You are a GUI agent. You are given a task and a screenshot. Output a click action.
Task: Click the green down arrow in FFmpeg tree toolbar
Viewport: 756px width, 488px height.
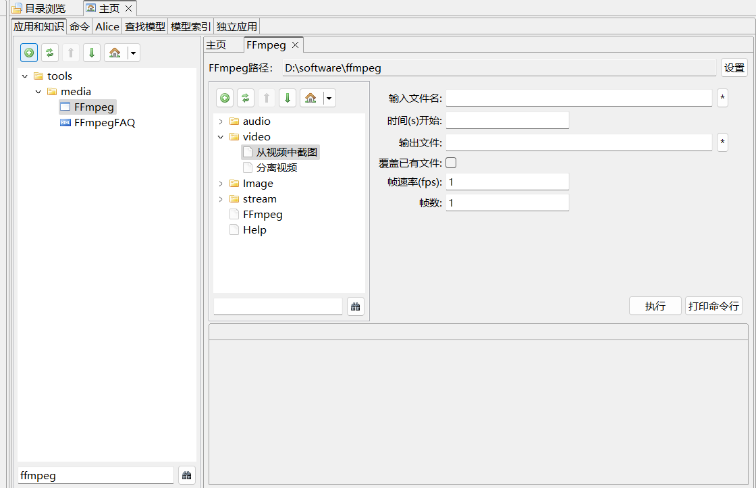tap(288, 98)
